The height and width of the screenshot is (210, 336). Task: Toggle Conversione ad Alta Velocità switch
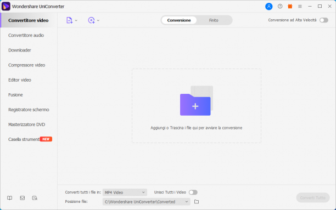pos(324,20)
